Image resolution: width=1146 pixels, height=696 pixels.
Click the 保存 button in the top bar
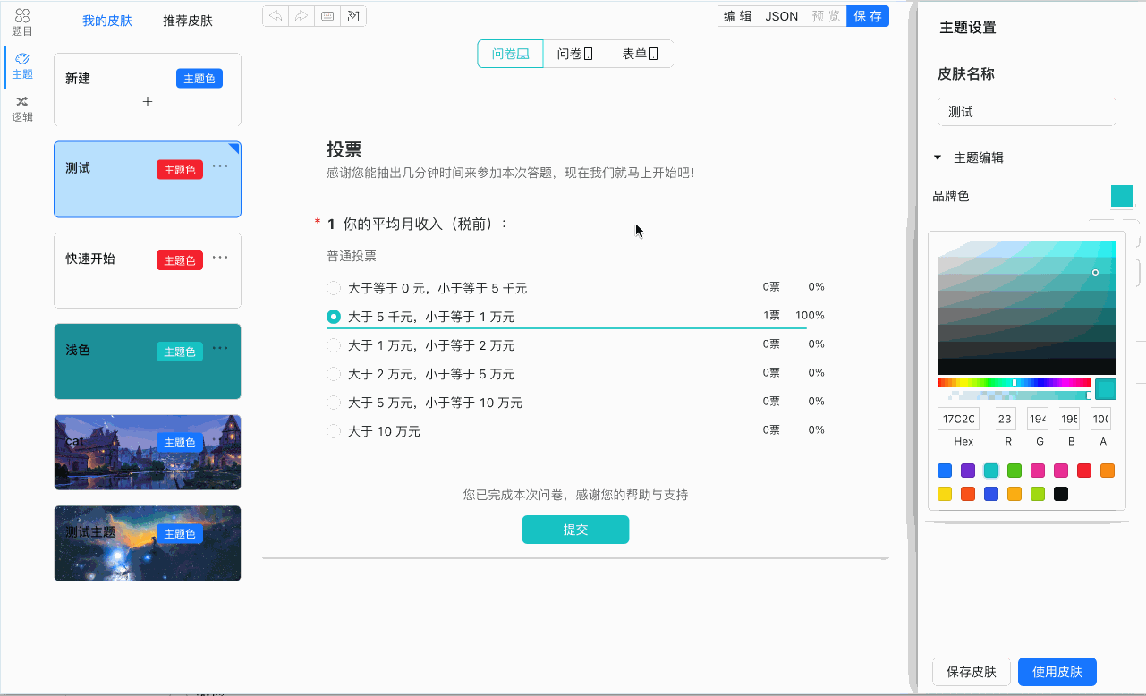pyautogui.click(x=867, y=15)
